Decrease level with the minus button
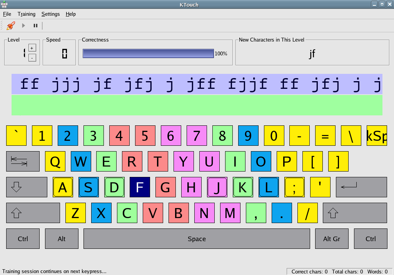 (32, 58)
